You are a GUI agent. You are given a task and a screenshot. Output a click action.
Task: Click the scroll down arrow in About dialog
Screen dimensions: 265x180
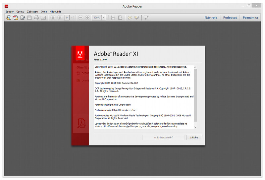[195, 127]
